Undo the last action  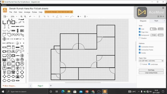[30, 16]
